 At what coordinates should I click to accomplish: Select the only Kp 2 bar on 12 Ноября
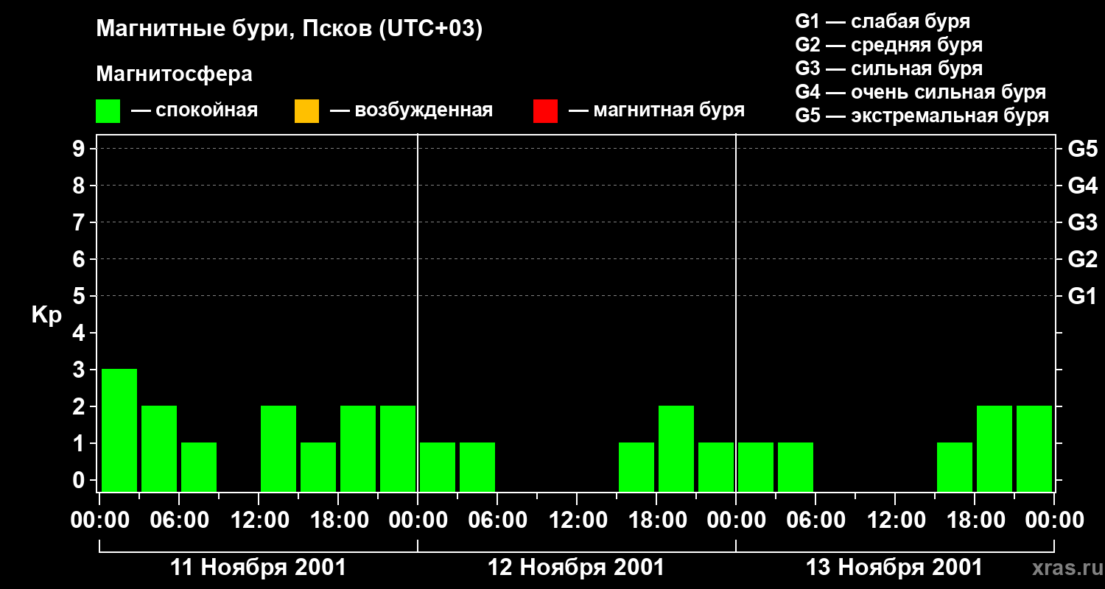point(676,448)
